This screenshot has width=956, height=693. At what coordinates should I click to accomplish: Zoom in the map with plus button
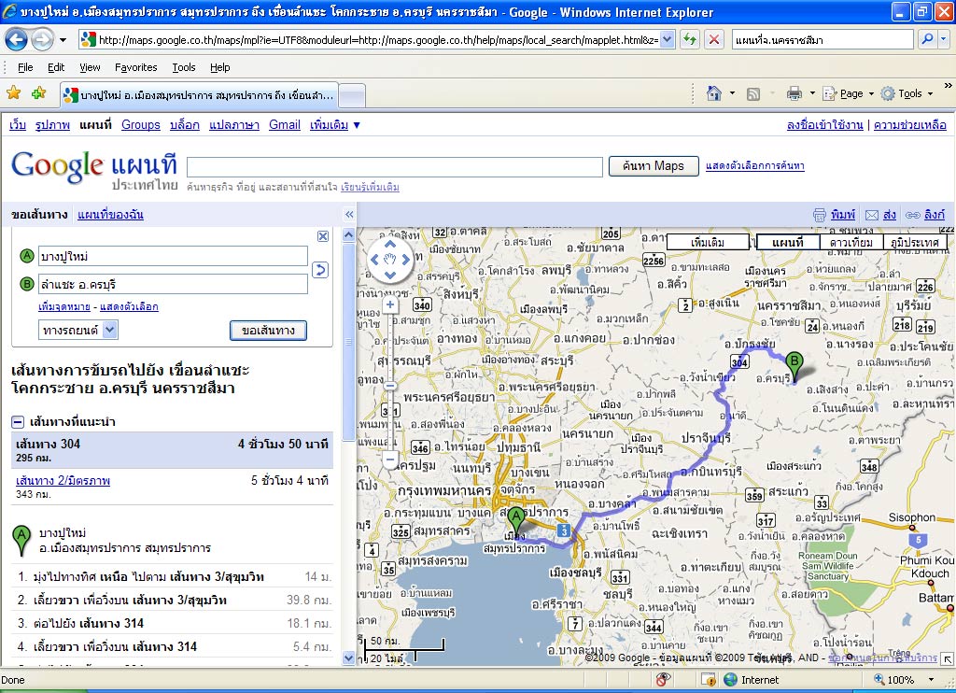point(390,304)
